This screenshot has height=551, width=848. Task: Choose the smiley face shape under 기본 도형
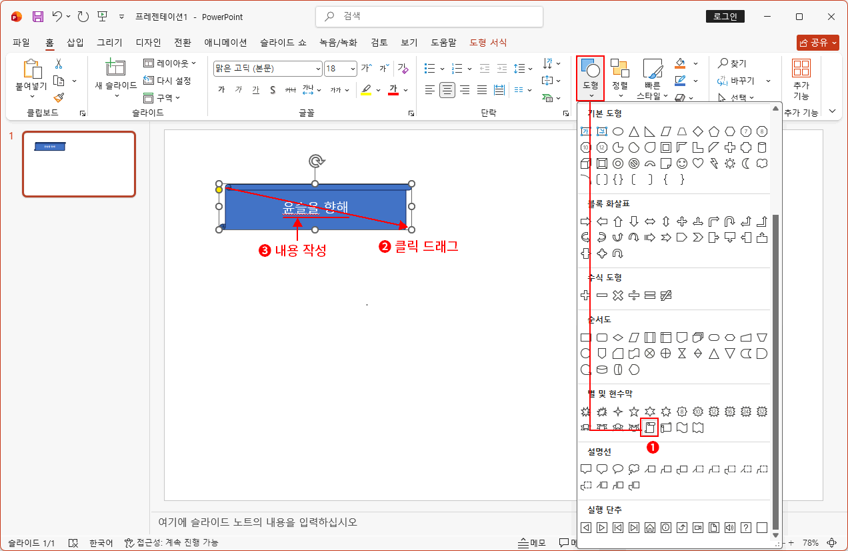(x=682, y=164)
